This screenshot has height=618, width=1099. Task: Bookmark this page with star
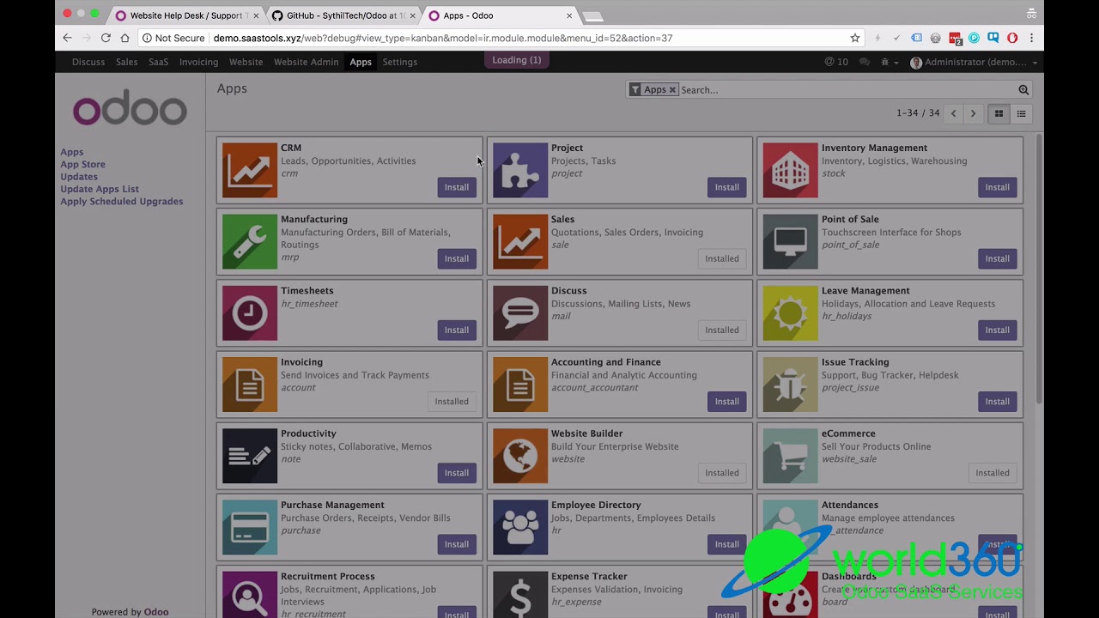(x=854, y=38)
